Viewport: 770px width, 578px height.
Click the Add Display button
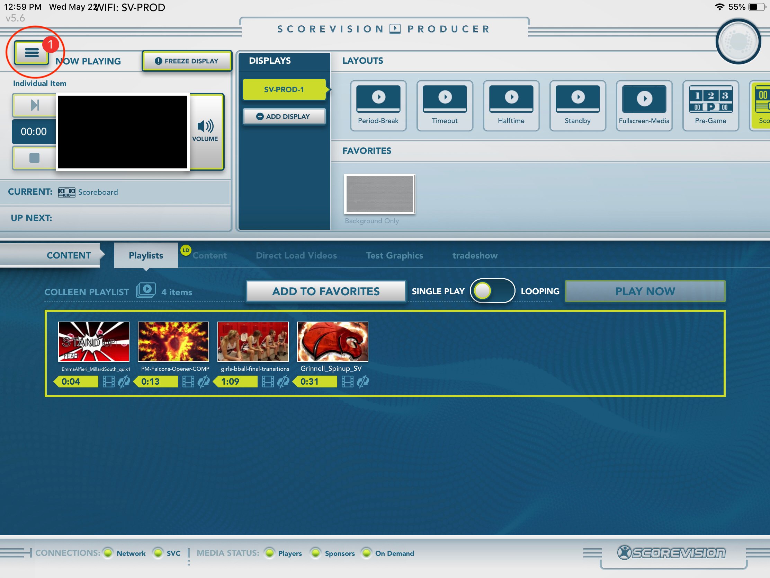click(x=284, y=116)
